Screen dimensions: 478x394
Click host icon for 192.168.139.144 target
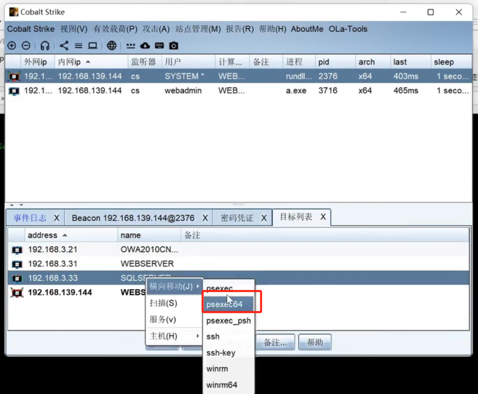point(17,292)
